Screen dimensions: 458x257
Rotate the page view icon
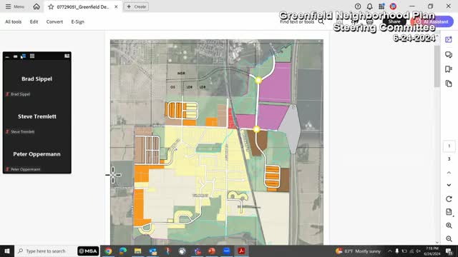[449, 199]
